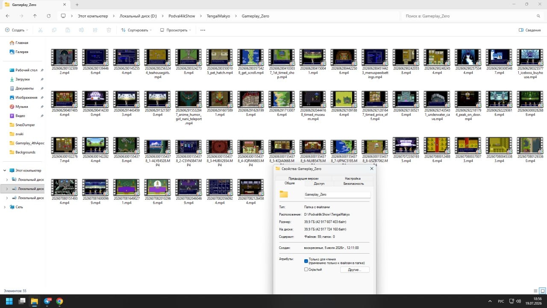The width and height of the screenshot is (547, 308).
Task: Open Галерея in the navigation pane
Action: 22,52
